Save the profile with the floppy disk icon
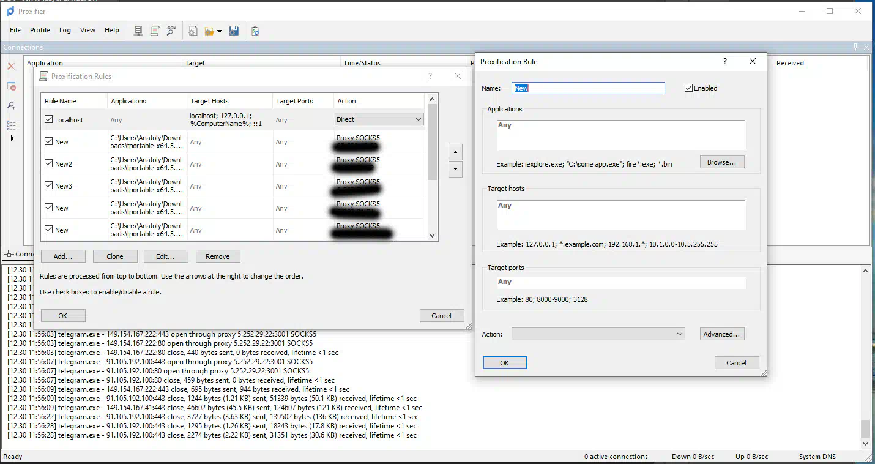 click(x=234, y=31)
